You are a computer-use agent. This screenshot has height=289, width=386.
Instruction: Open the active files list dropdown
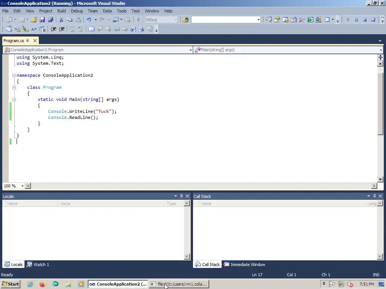(380, 41)
